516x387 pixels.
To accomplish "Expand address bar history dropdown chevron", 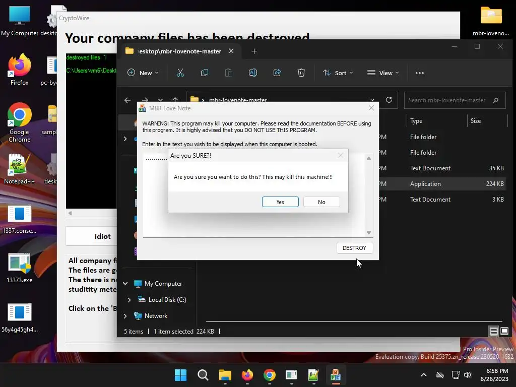I will [x=372, y=100].
